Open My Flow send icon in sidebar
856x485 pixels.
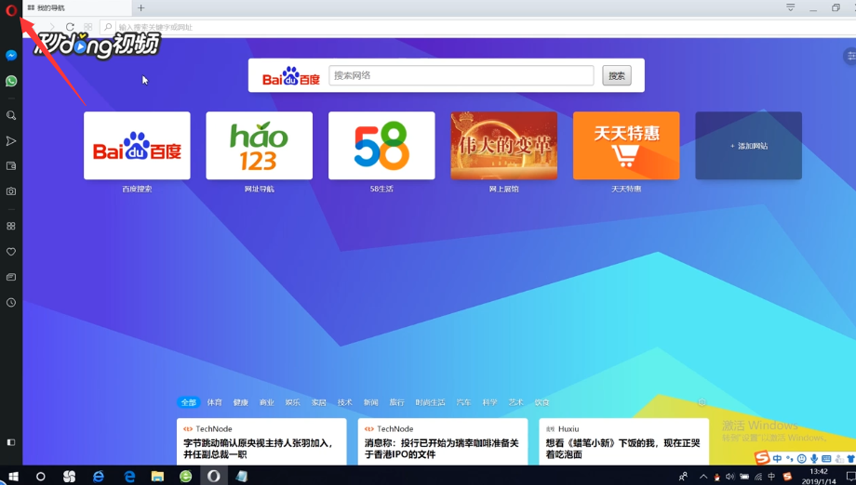tap(11, 141)
